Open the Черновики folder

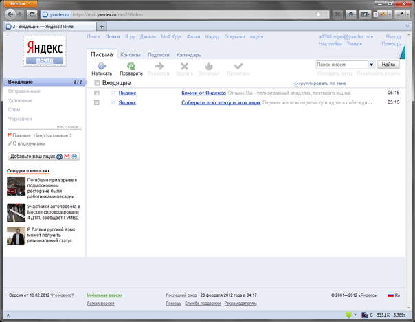coord(20,119)
